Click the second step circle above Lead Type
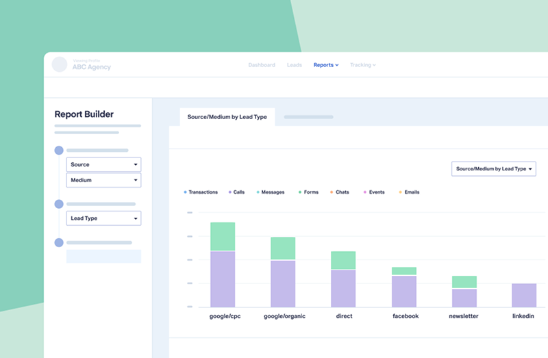The image size is (548, 358). click(x=59, y=204)
